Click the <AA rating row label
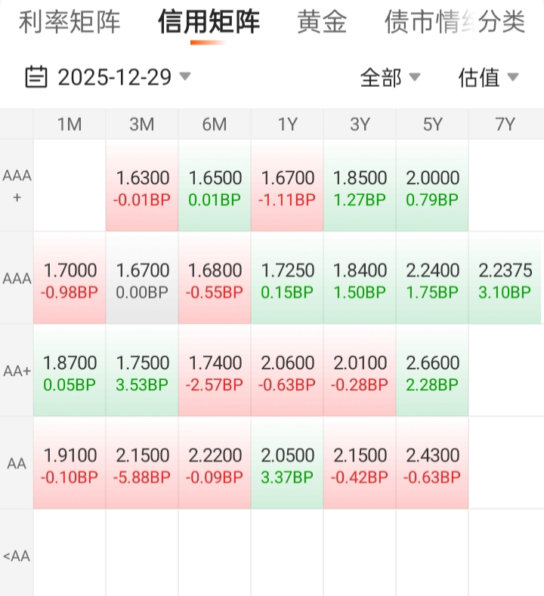Image resolution: width=544 pixels, height=596 pixels. click(x=17, y=557)
